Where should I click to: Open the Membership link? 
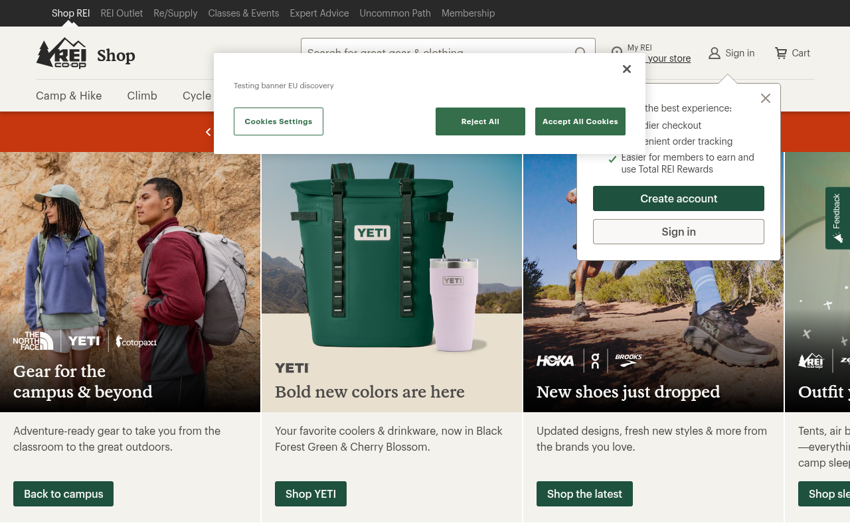(468, 13)
